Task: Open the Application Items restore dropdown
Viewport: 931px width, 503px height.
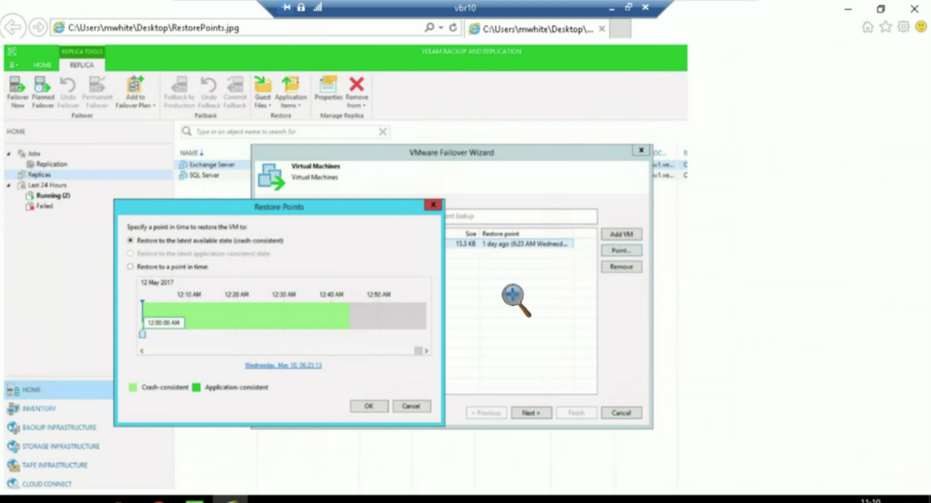Action: [x=291, y=92]
